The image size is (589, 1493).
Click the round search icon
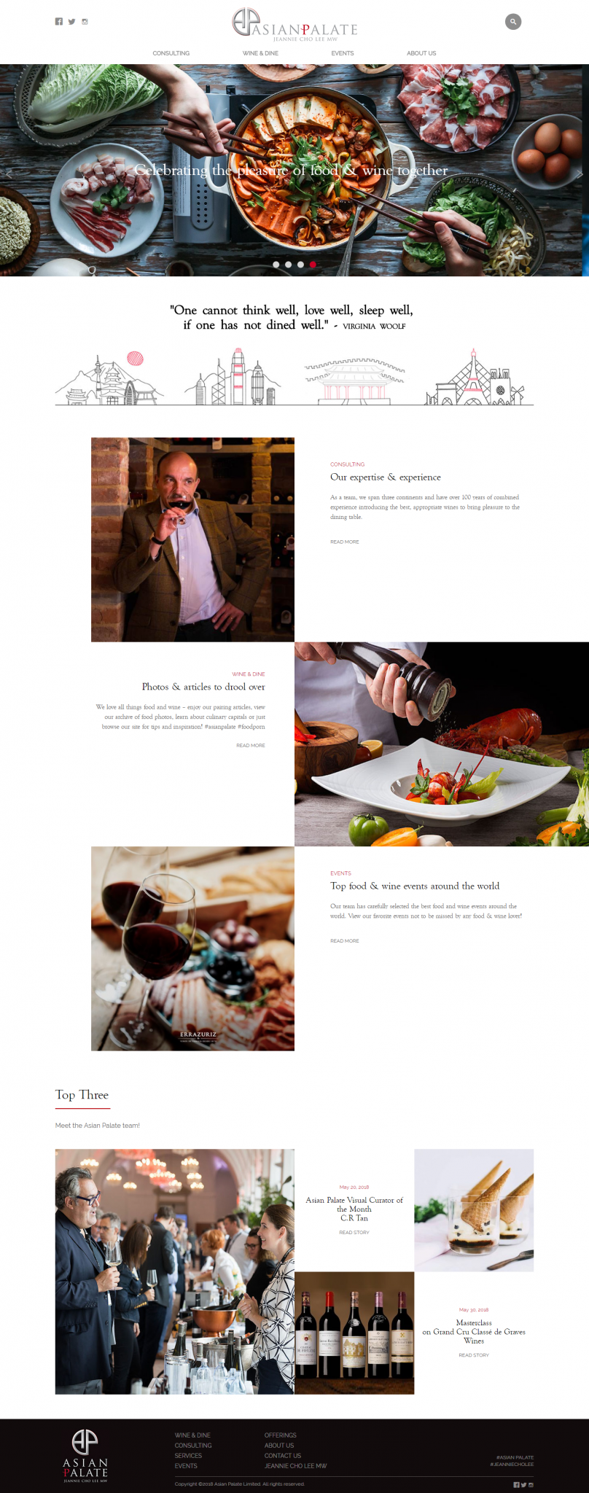coord(513,22)
